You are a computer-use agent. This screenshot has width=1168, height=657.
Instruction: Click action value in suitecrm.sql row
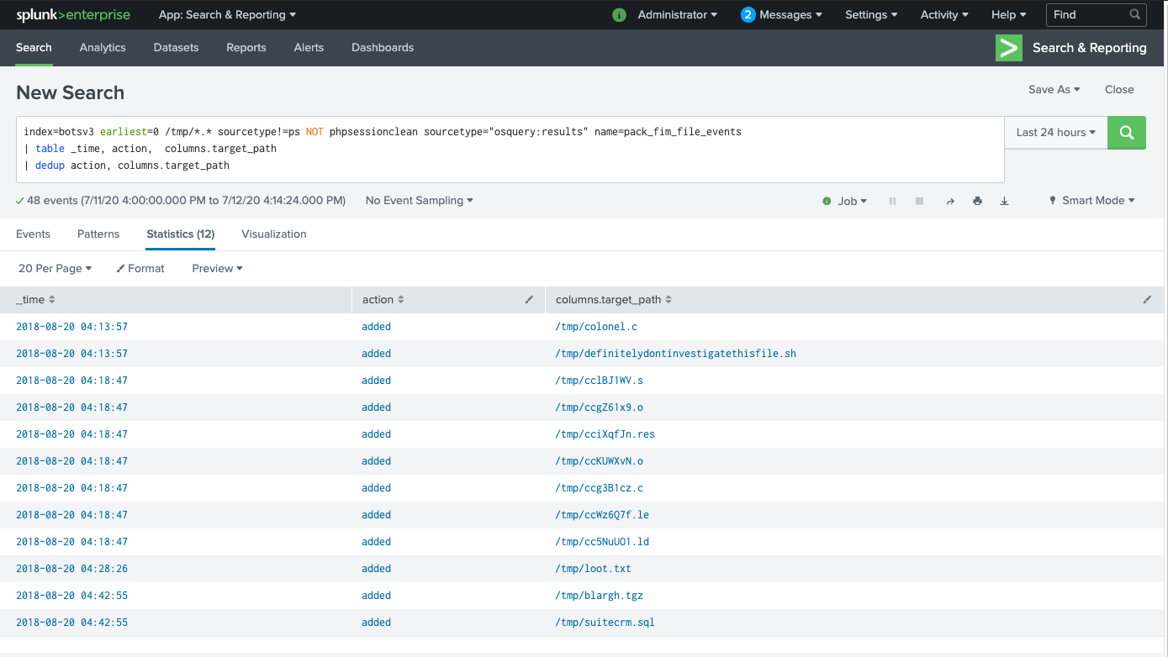[377, 623]
